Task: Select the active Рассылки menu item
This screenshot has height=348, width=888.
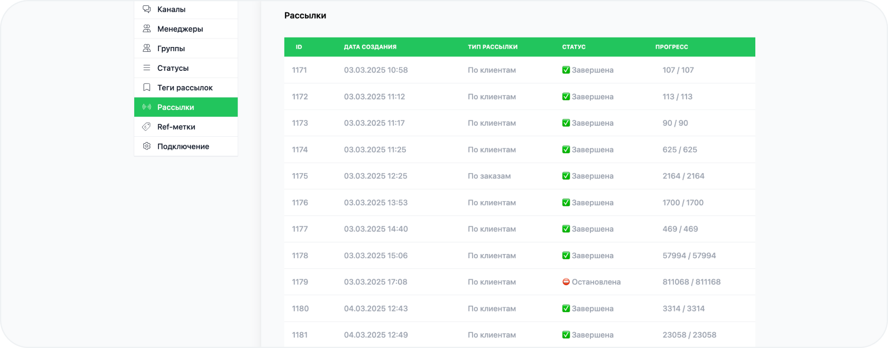Action: (186, 107)
